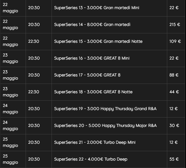Click the 22:30 time for SuperSeries 15

click(x=34, y=41)
